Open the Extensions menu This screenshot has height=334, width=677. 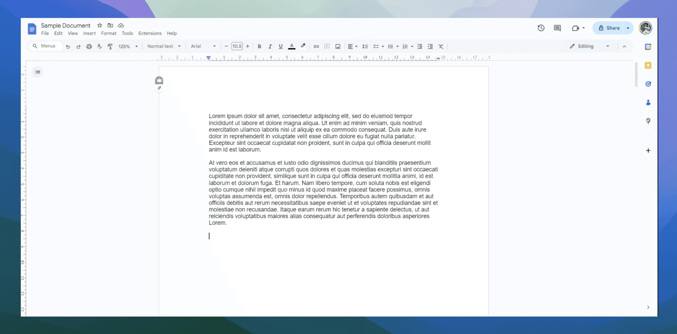[x=150, y=33]
